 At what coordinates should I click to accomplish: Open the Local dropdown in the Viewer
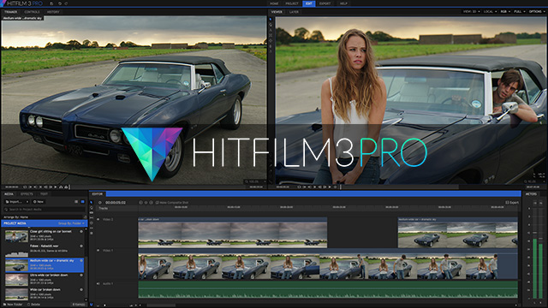pyautogui.click(x=490, y=11)
